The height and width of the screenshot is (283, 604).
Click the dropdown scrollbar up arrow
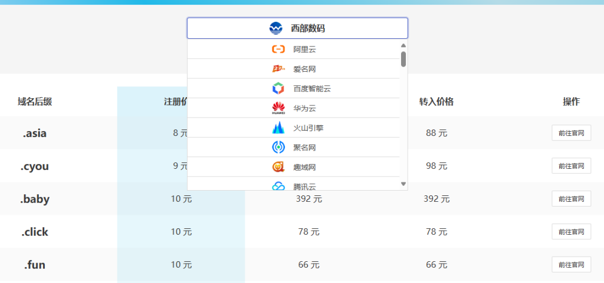pyautogui.click(x=403, y=45)
